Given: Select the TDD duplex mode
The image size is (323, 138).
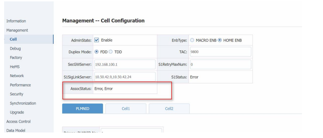Looking at the screenshot, I should [x=111, y=52].
